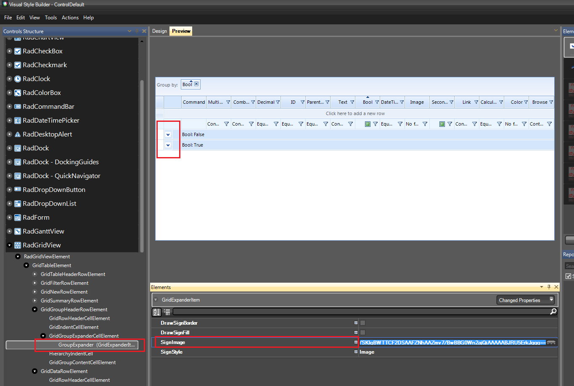Click the RadCheckBox control icon
The height and width of the screenshot is (386, 574).
18,51
